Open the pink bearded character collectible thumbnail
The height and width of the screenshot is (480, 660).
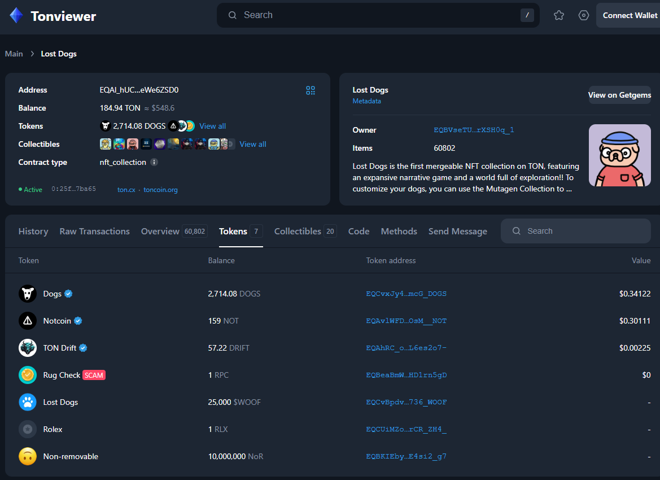tap(133, 144)
